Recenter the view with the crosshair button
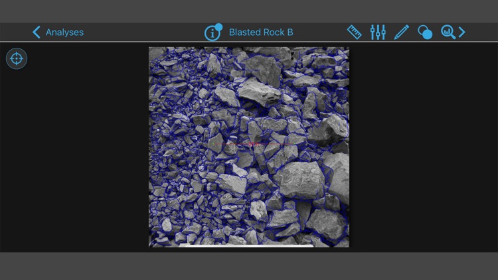498x280 pixels. click(17, 58)
